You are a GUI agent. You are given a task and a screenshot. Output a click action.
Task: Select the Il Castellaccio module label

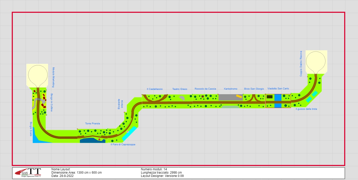coord(155,89)
